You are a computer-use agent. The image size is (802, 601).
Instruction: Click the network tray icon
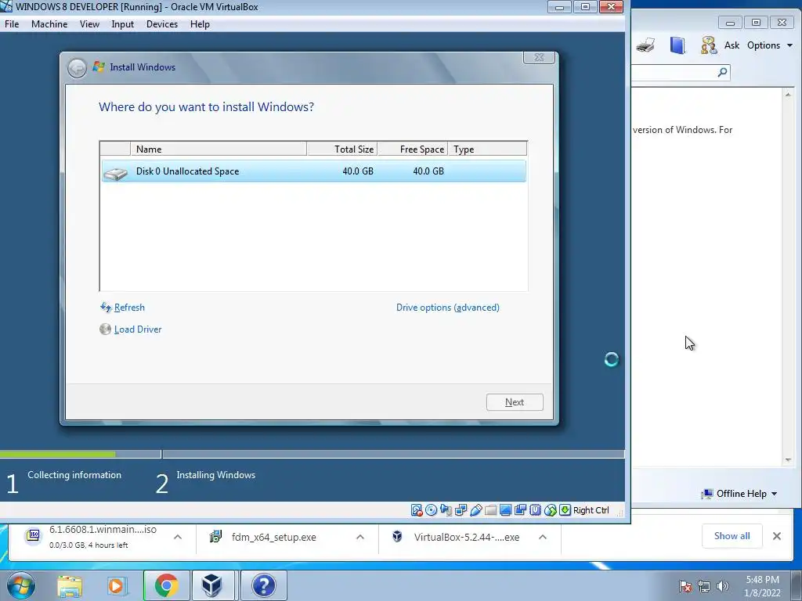pyautogui.click(x=704, y=586)
